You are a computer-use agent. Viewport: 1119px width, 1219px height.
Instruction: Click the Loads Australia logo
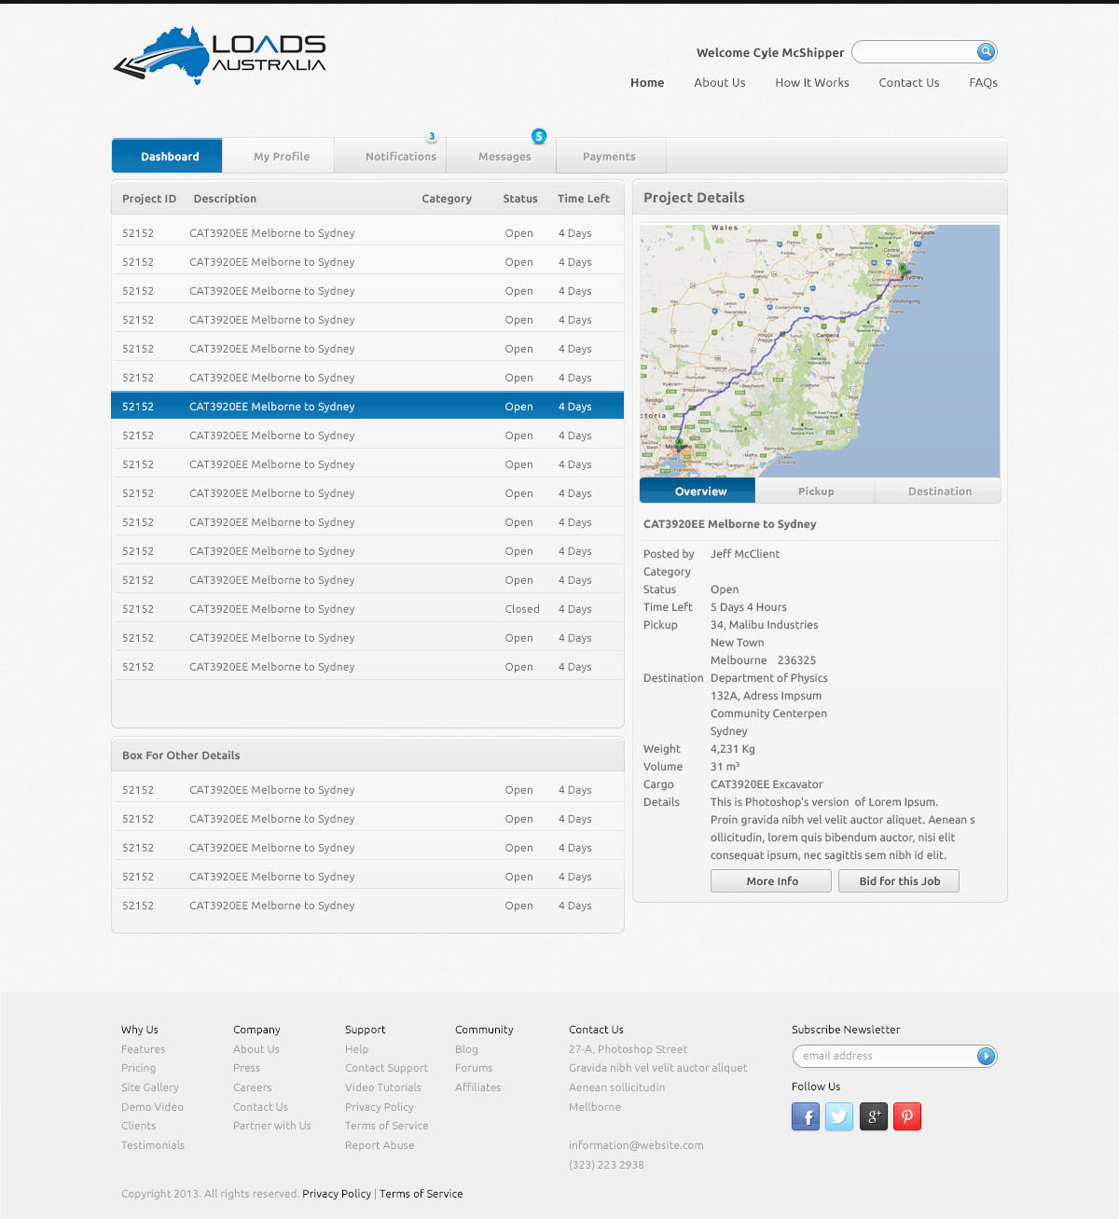[x=220, y=55]
